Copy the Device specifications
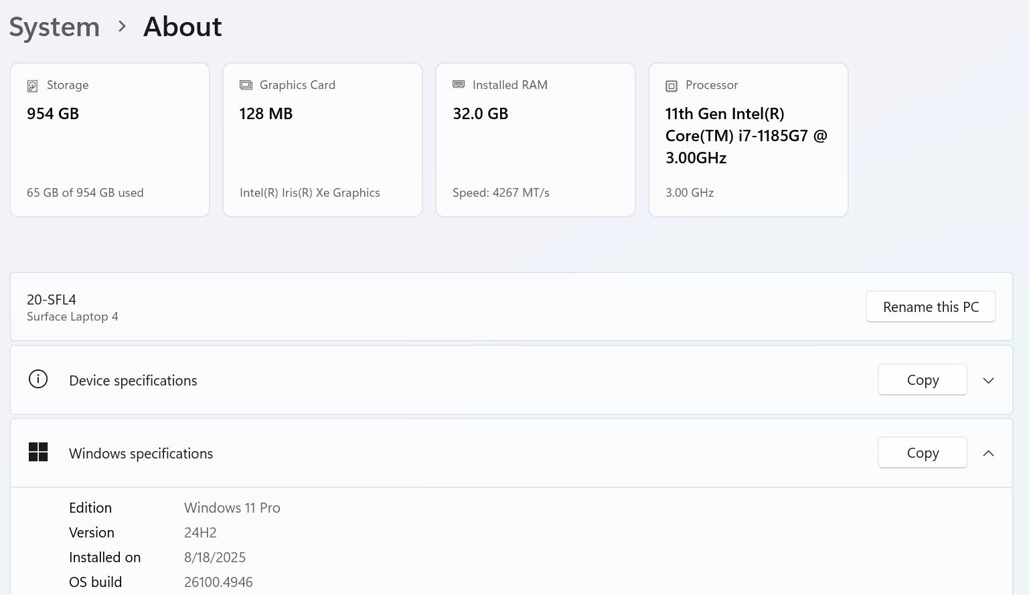 tap(923, 379)
